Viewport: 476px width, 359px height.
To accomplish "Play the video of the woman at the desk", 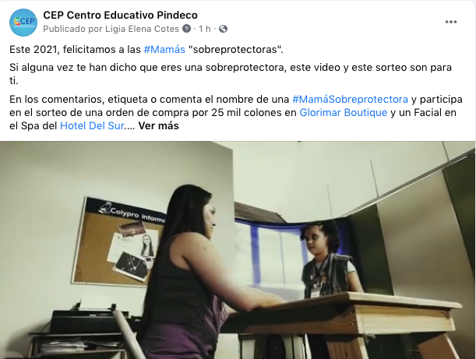I will pos(238,250).
